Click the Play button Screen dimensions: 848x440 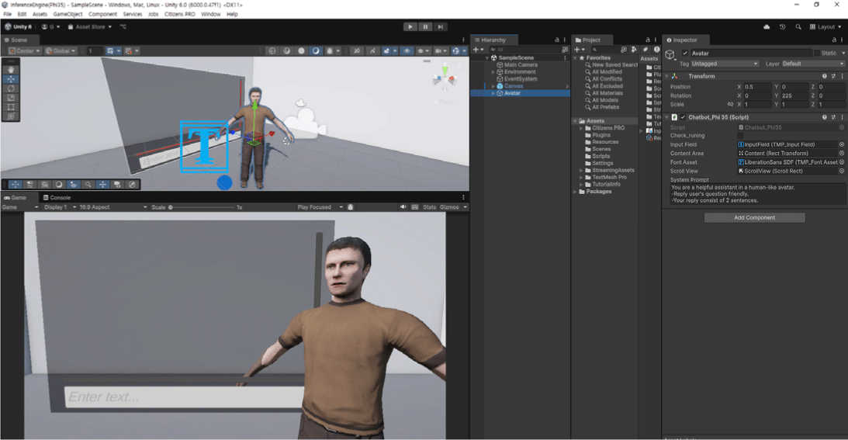tap(410, 26)
